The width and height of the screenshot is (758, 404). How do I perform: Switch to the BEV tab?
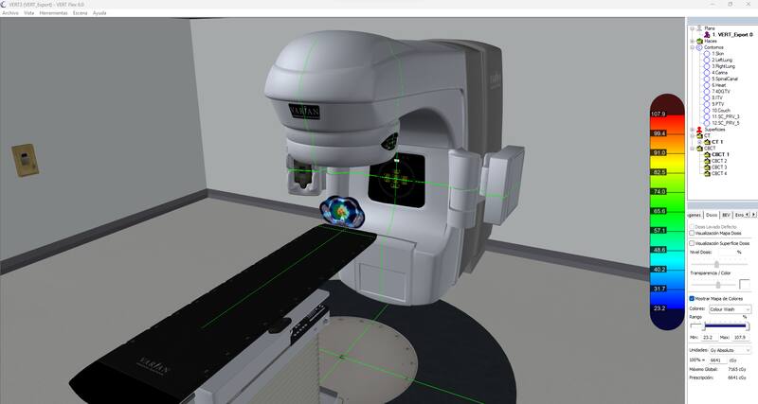(x=726, y=215)
